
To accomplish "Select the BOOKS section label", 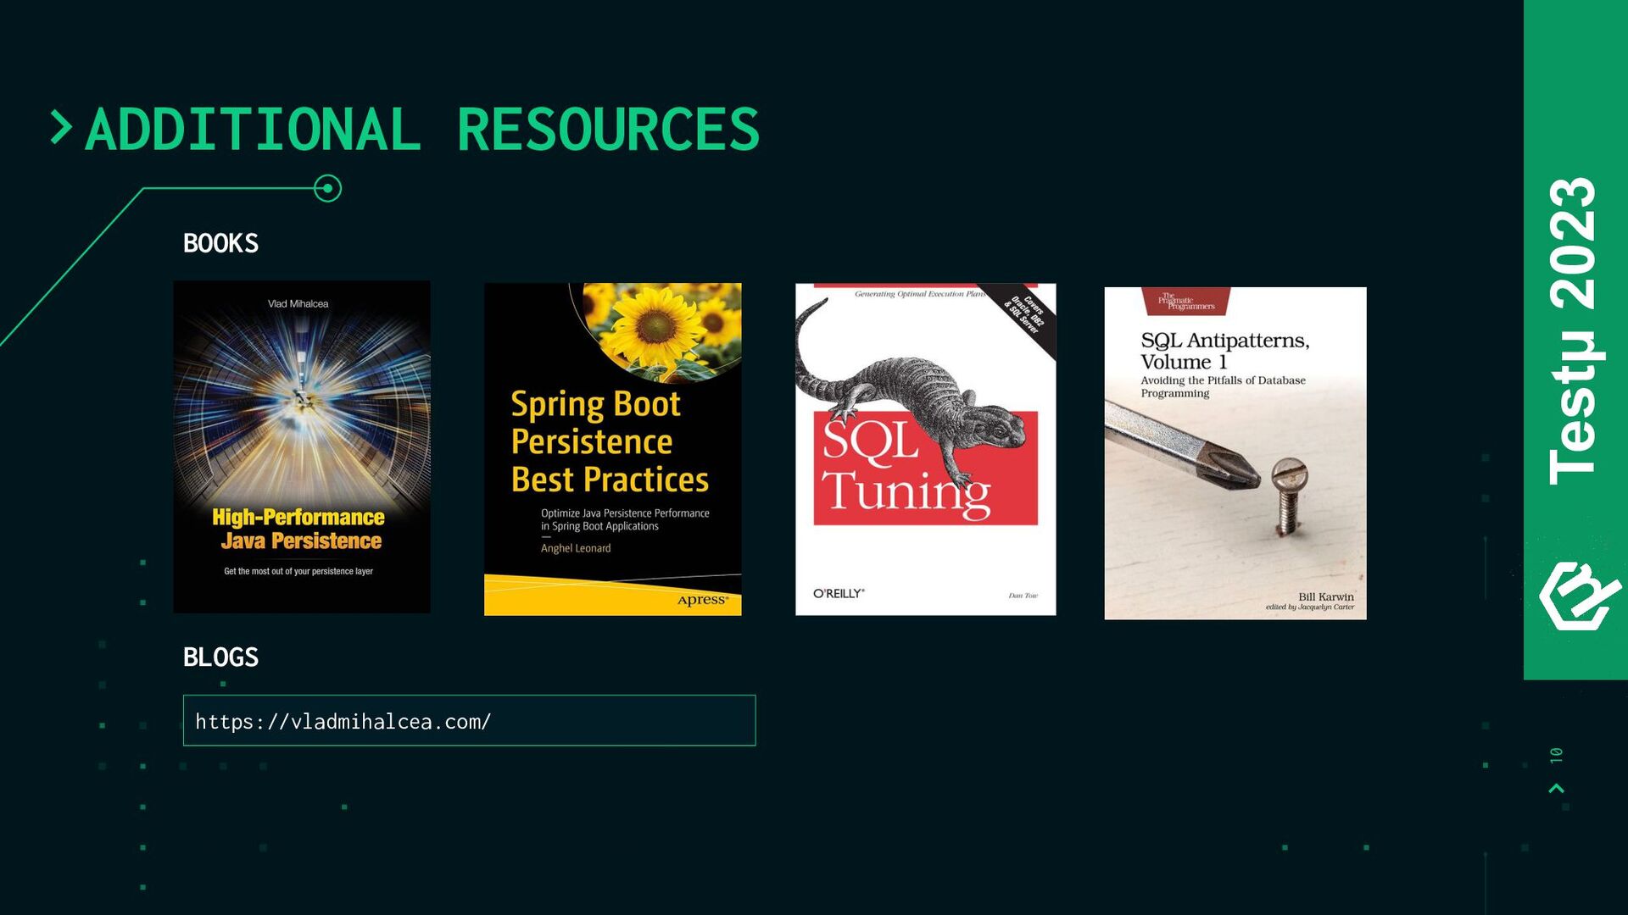I will click(220, 243).
